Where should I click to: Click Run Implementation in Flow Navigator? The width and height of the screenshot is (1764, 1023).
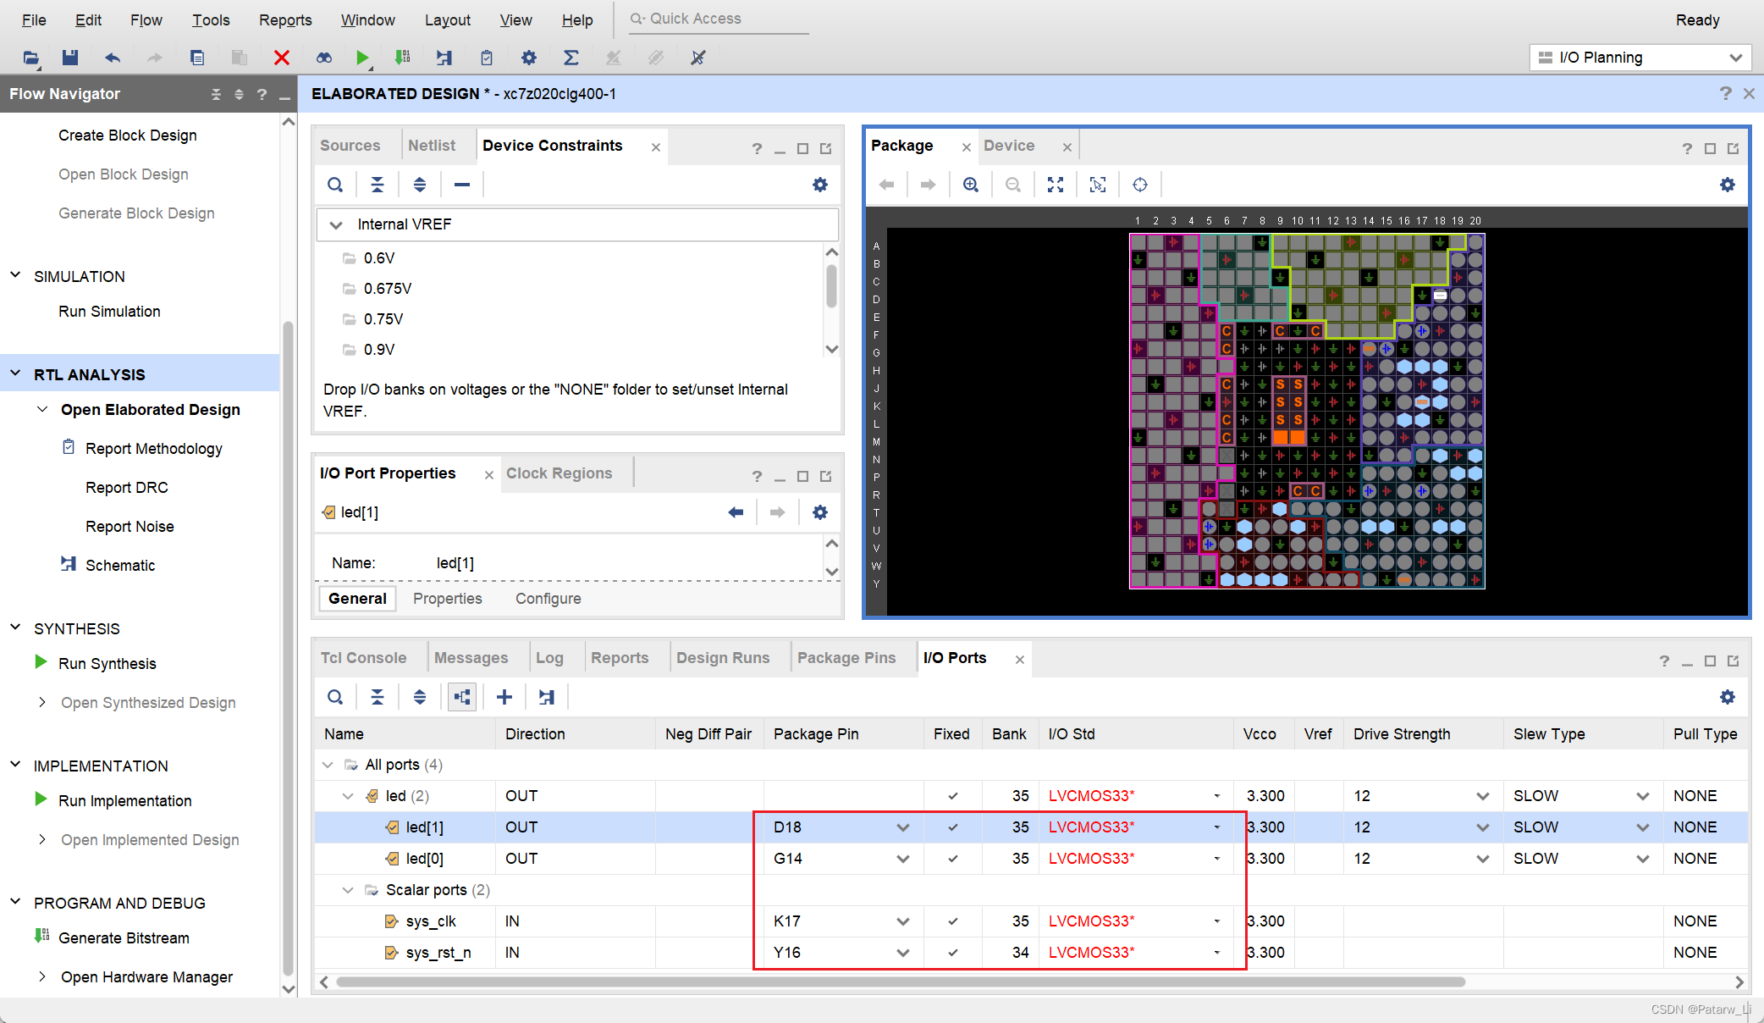(x=124, y=801)
